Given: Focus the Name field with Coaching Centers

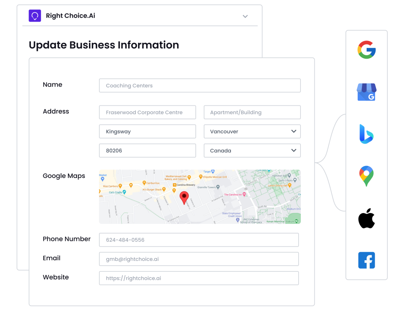Looking at the screenshot, I should 200,85.
